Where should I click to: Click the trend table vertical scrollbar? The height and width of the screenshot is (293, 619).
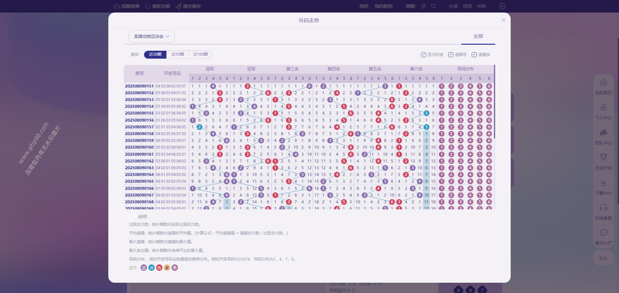coord(494,103)
